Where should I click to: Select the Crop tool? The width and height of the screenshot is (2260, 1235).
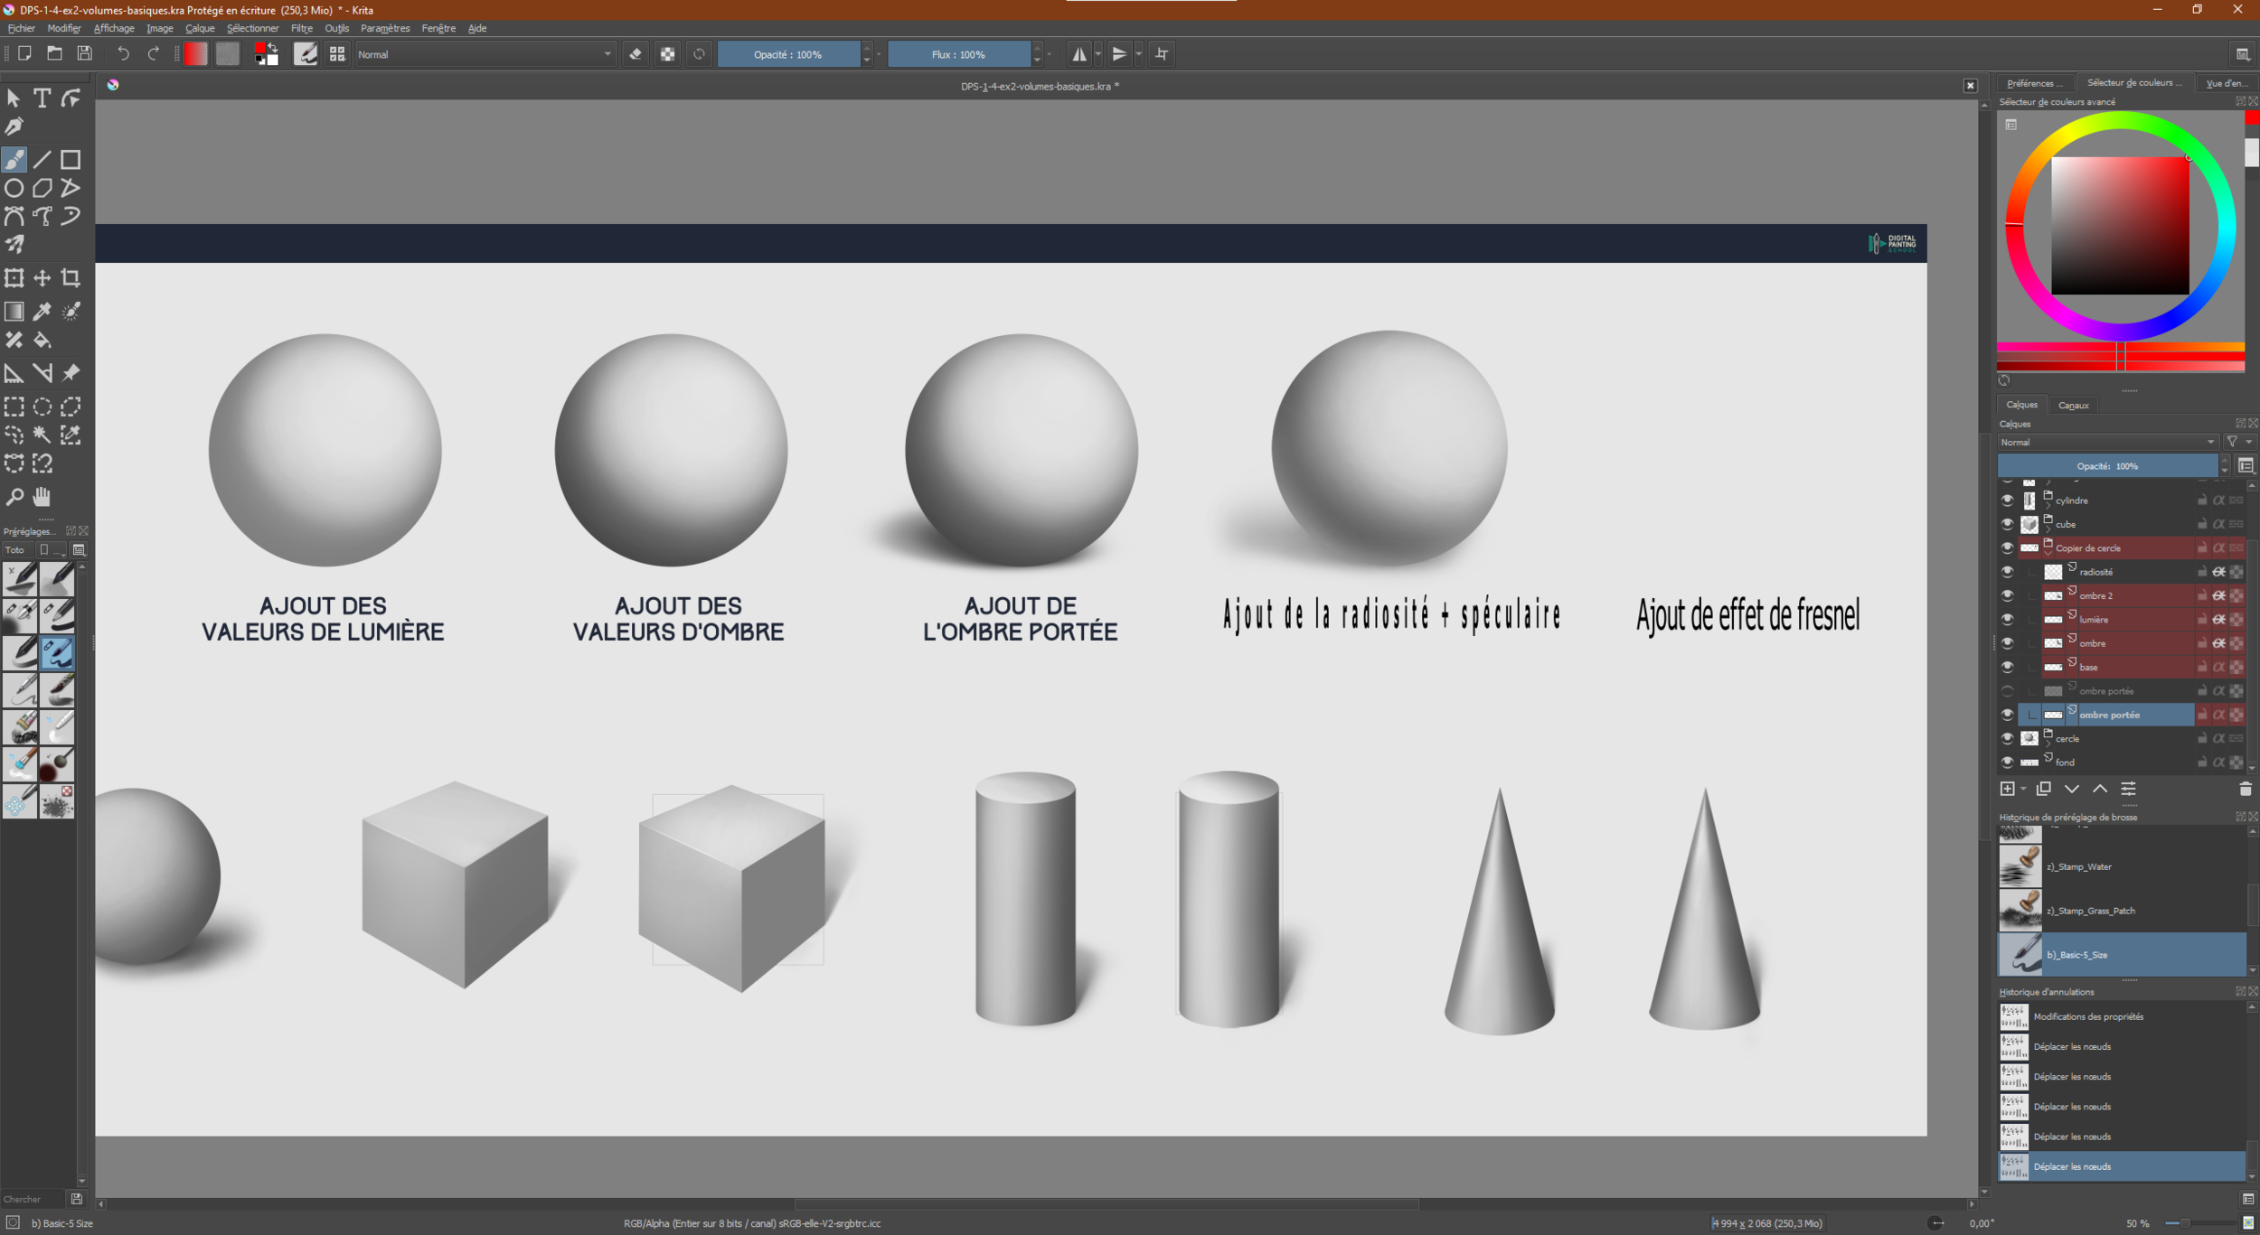(x=71, y=278)
